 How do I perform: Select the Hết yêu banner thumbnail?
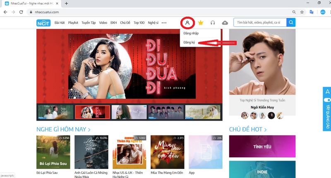[x=129, y=112]
